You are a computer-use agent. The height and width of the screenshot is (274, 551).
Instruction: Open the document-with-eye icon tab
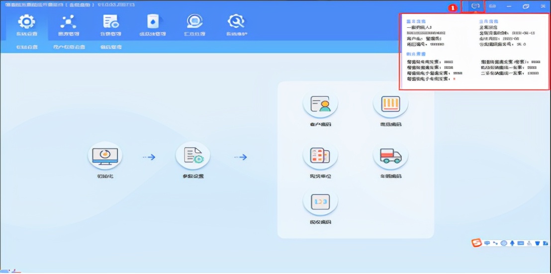pos(111,26)
